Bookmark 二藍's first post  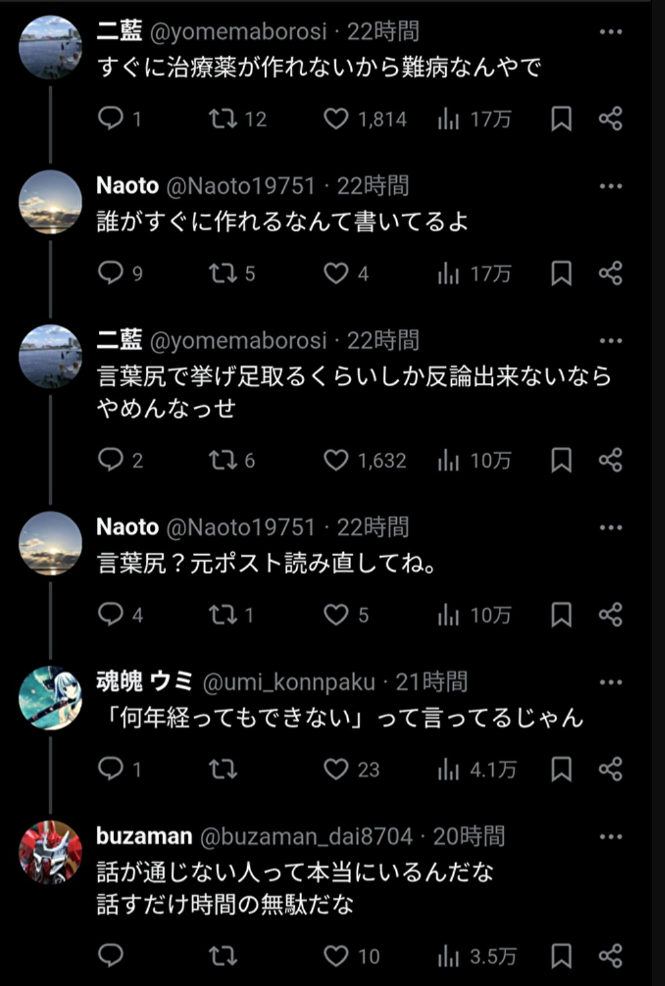tap(561, 118)
